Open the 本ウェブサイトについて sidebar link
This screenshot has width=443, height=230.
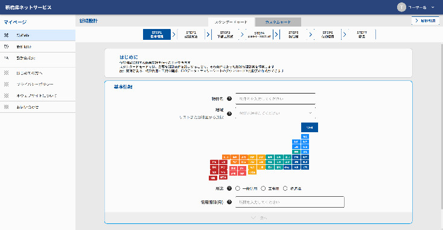point(37,95)
